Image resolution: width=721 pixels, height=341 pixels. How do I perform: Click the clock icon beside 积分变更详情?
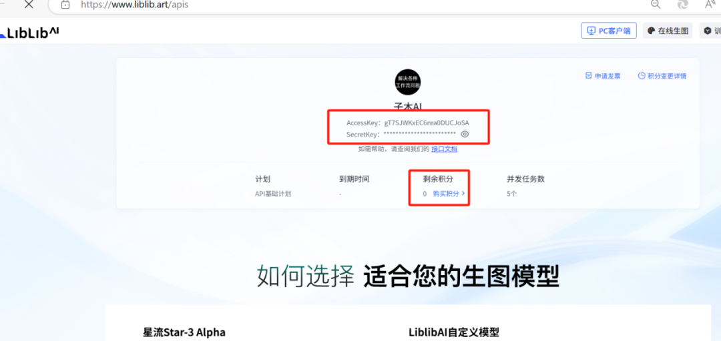point(642,76)
